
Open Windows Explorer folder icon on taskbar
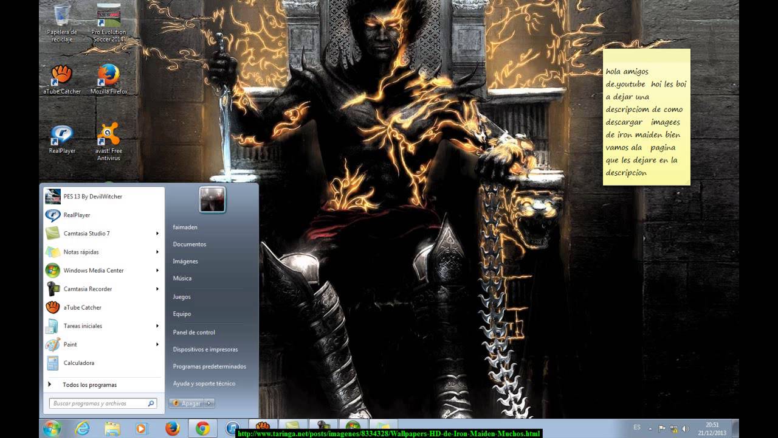click(x=112, y=428)
